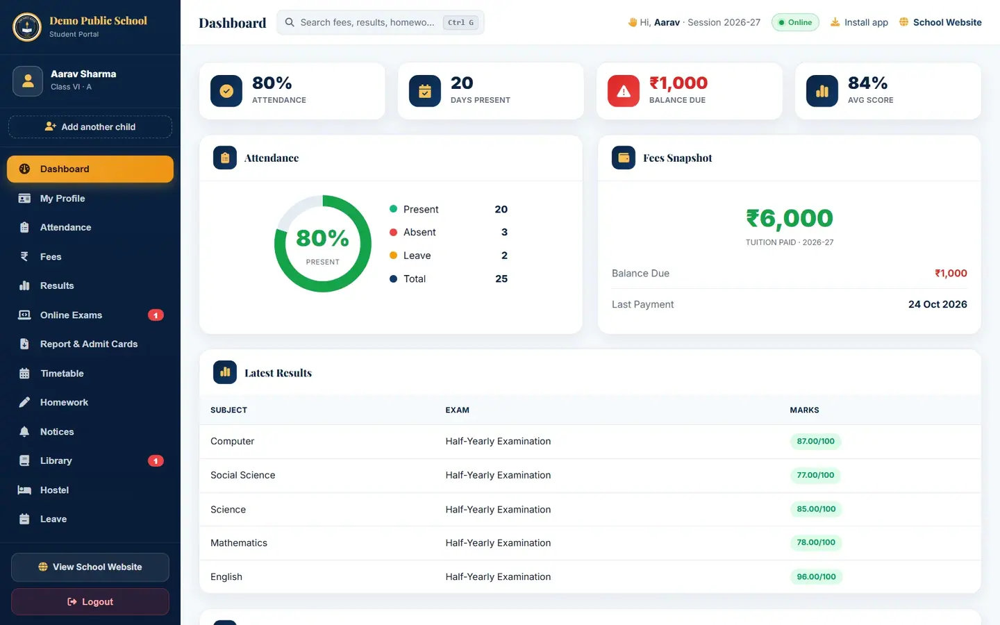Click the Mathematics subject row

(590, 543)
